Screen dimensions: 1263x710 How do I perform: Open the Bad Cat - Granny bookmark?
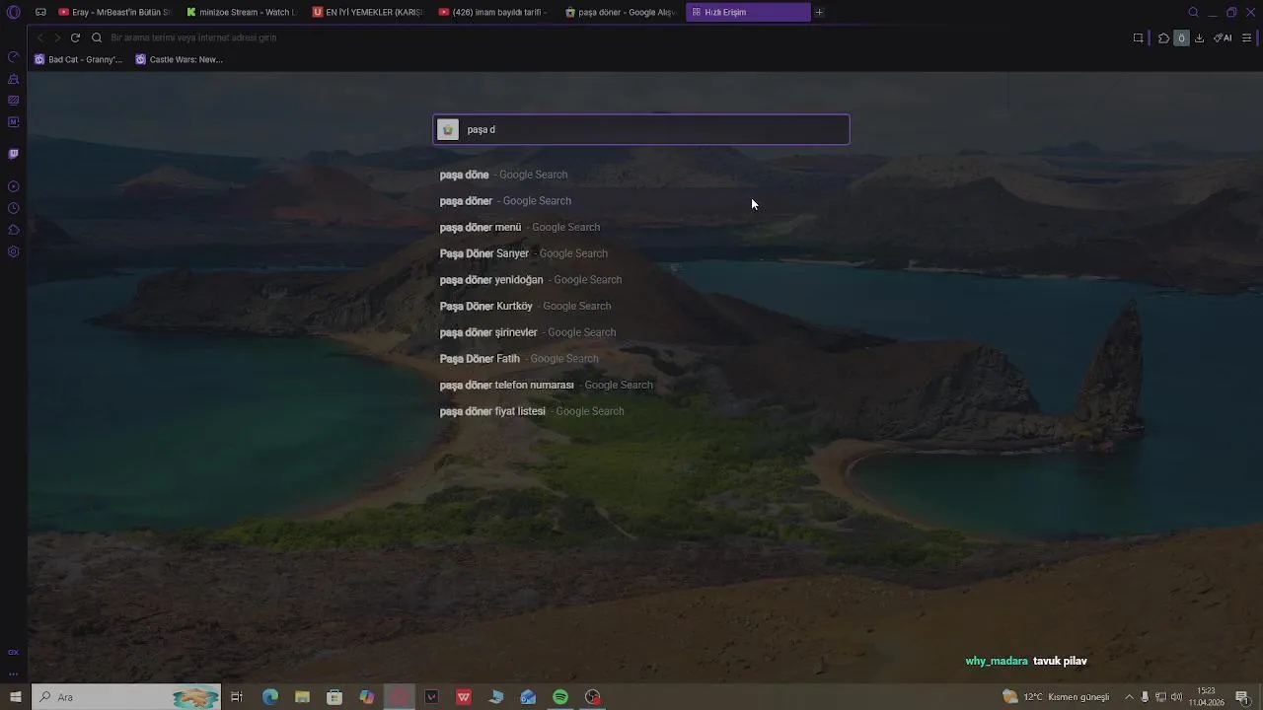(x=78, y=59)
